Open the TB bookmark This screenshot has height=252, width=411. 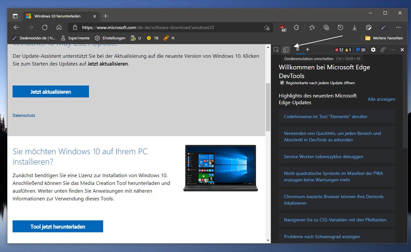152,38
